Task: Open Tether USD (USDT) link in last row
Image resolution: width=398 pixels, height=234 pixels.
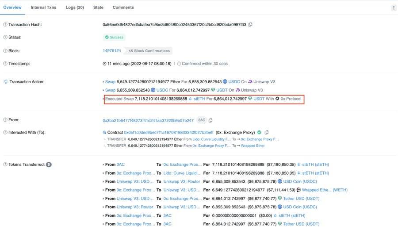Action: pos(301,223)
